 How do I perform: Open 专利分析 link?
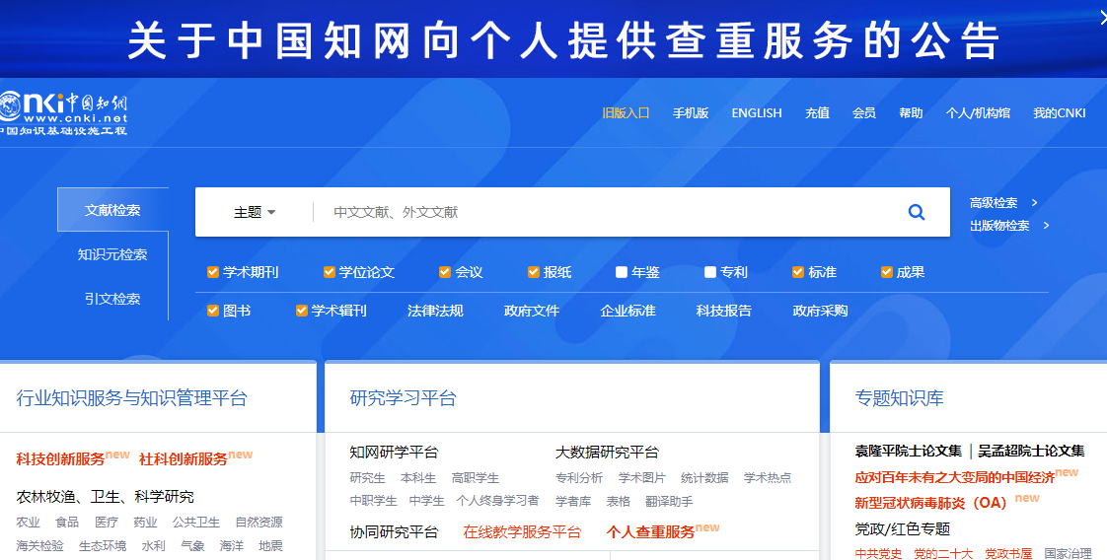click(x=579, y=478)
